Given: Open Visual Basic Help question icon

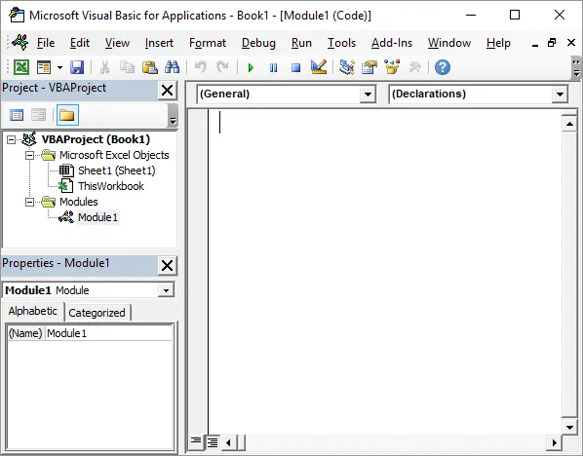Looking at the screenshot, I should click(443, 67).
